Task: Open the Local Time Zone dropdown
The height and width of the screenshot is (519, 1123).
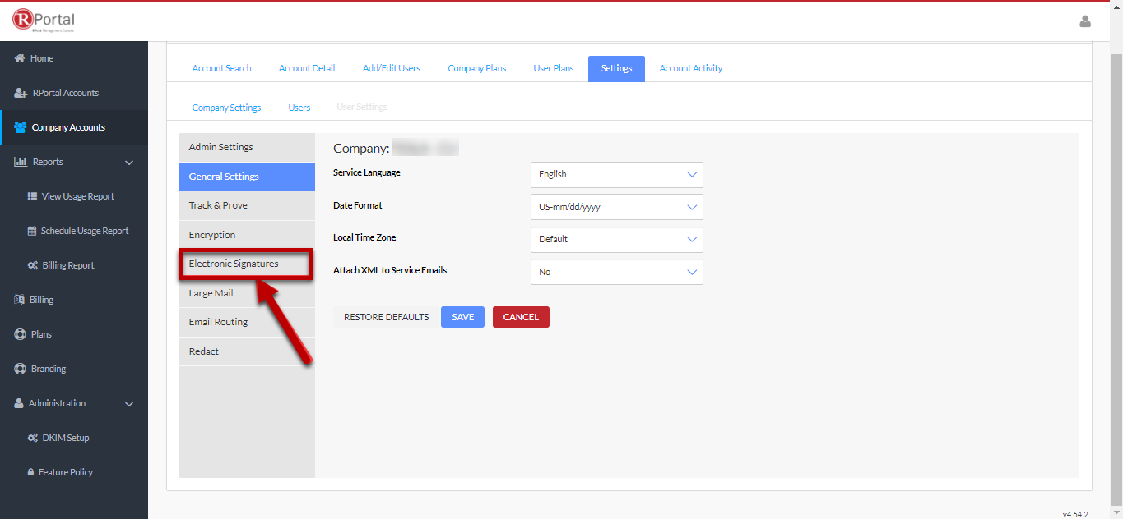Action: pos(617,239)
